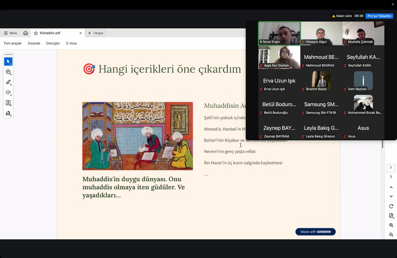The width and height of the screenshot is (397, 258).
Task: Expand the selection tool's dropdown arrow
Action: coord(11,64)
